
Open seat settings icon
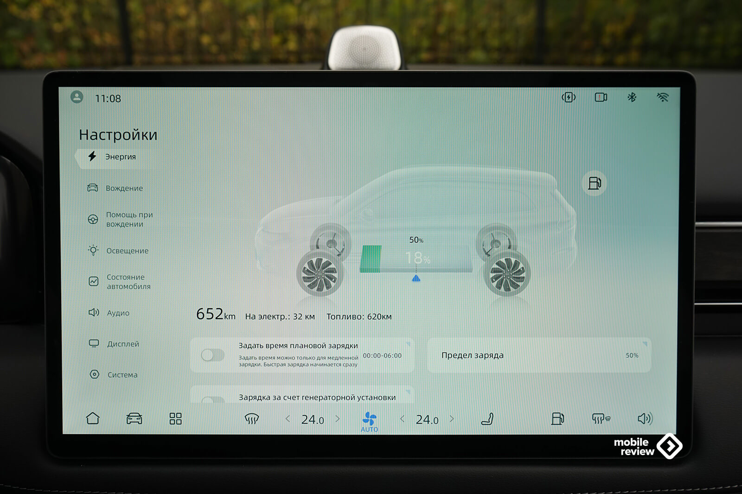coord(487,419)
